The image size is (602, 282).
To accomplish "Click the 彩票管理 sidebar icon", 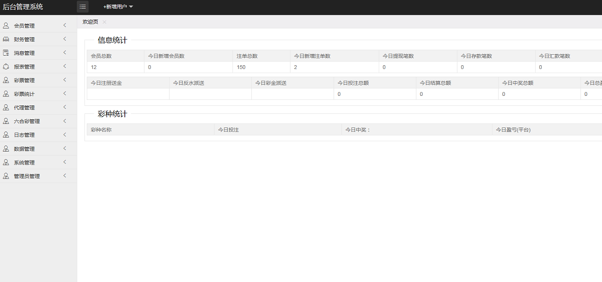I will (6, 80).
